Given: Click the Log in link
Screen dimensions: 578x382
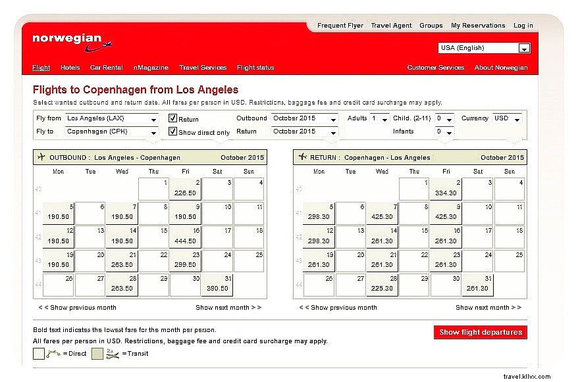Looking at the screenshot, I should click(x=523, y=26).
